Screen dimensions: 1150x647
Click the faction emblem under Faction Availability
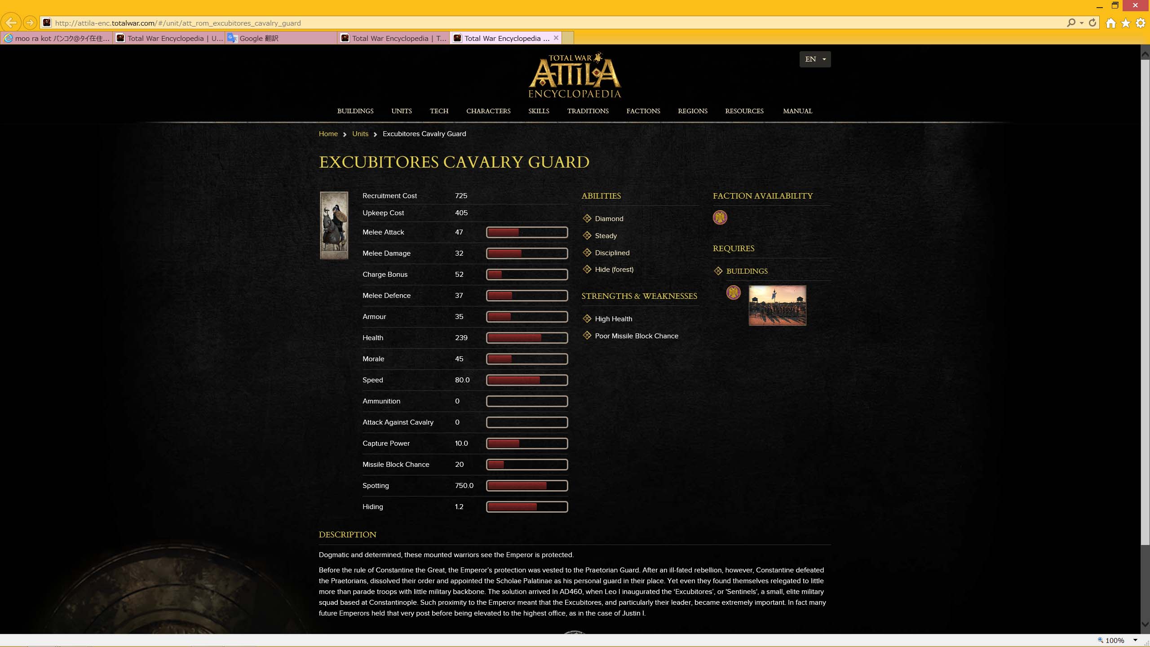coord(720,217)
